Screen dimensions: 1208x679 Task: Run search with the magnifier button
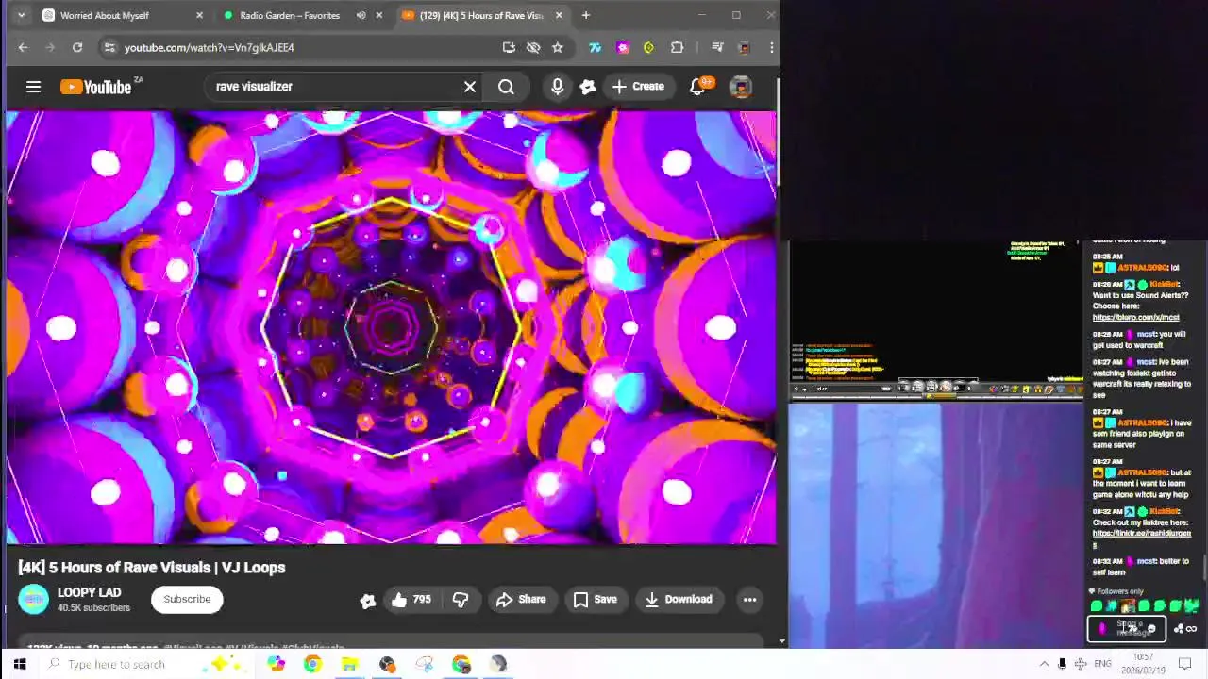coord(507,87)
